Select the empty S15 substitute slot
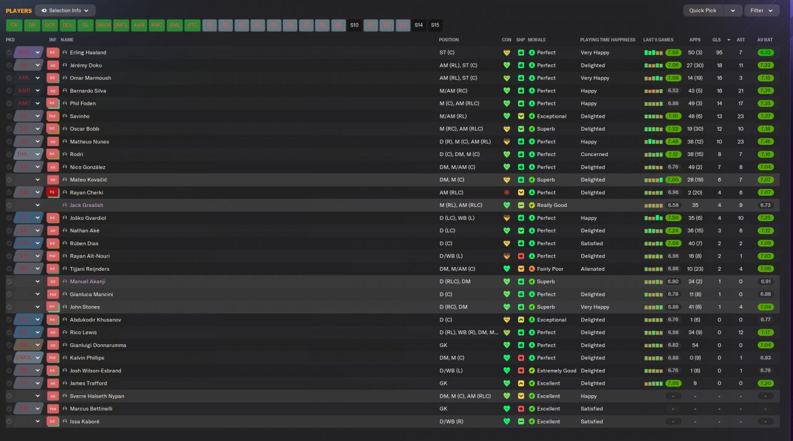 point(435,25)
